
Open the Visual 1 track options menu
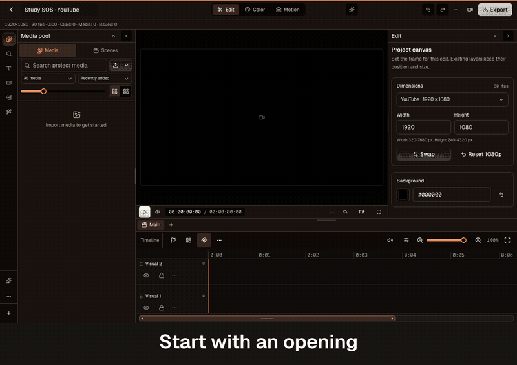[174, 308]
